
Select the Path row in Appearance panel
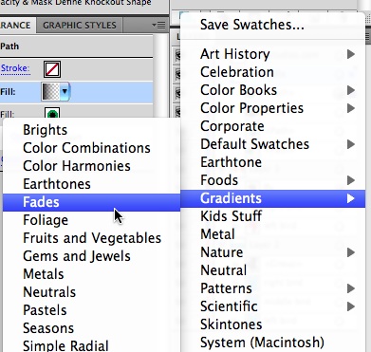[x=76, y=46]
